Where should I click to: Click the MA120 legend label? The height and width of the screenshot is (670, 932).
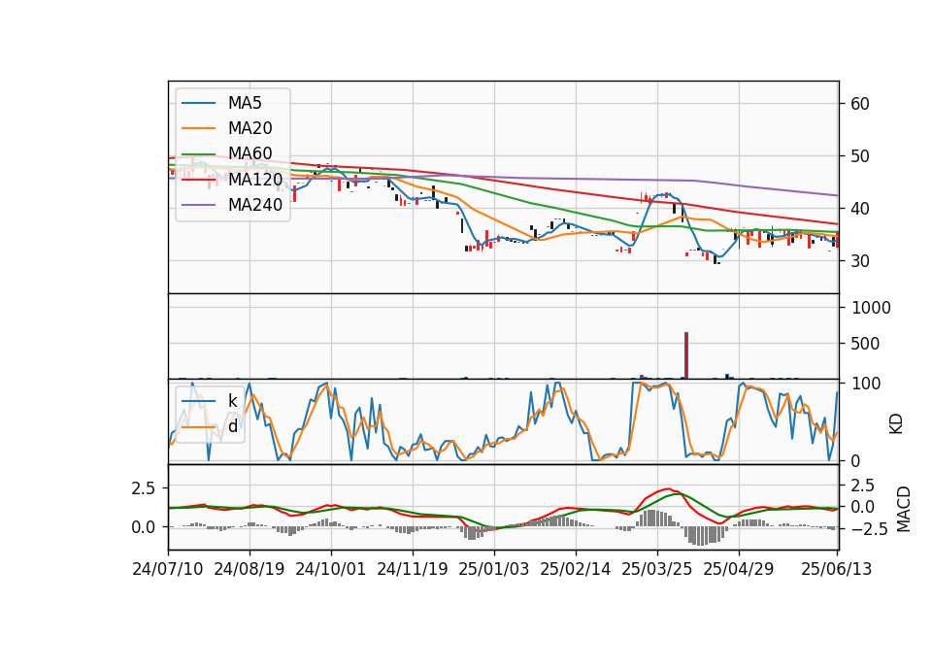(255, 179)
